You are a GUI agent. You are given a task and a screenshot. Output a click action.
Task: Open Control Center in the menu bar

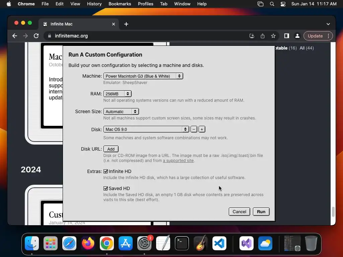[283, 4]
